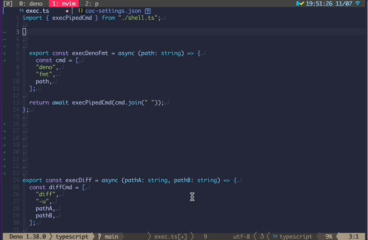Click (path: string) parameter on line 6
Image resolution: width=368 pixels, height=240 pixels.
[x=161, y=53]
